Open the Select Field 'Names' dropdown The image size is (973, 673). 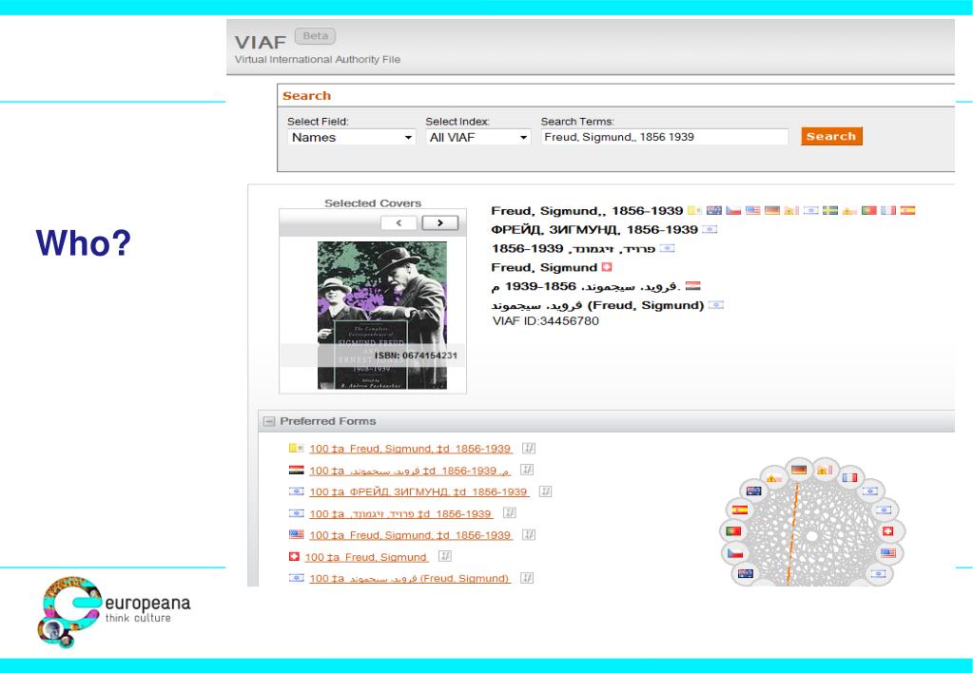point(351,137)
